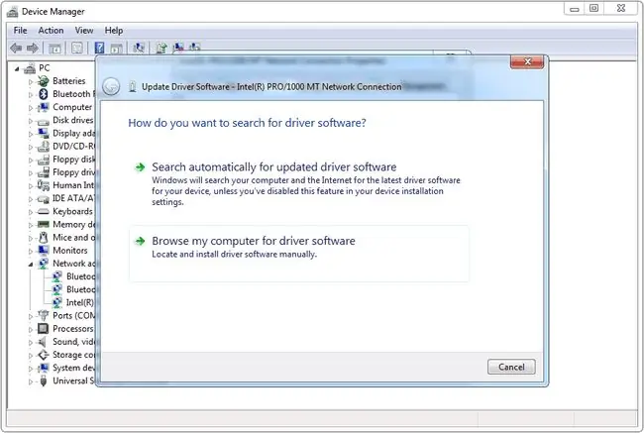Select the Monitors category icon

pos(44,250)
